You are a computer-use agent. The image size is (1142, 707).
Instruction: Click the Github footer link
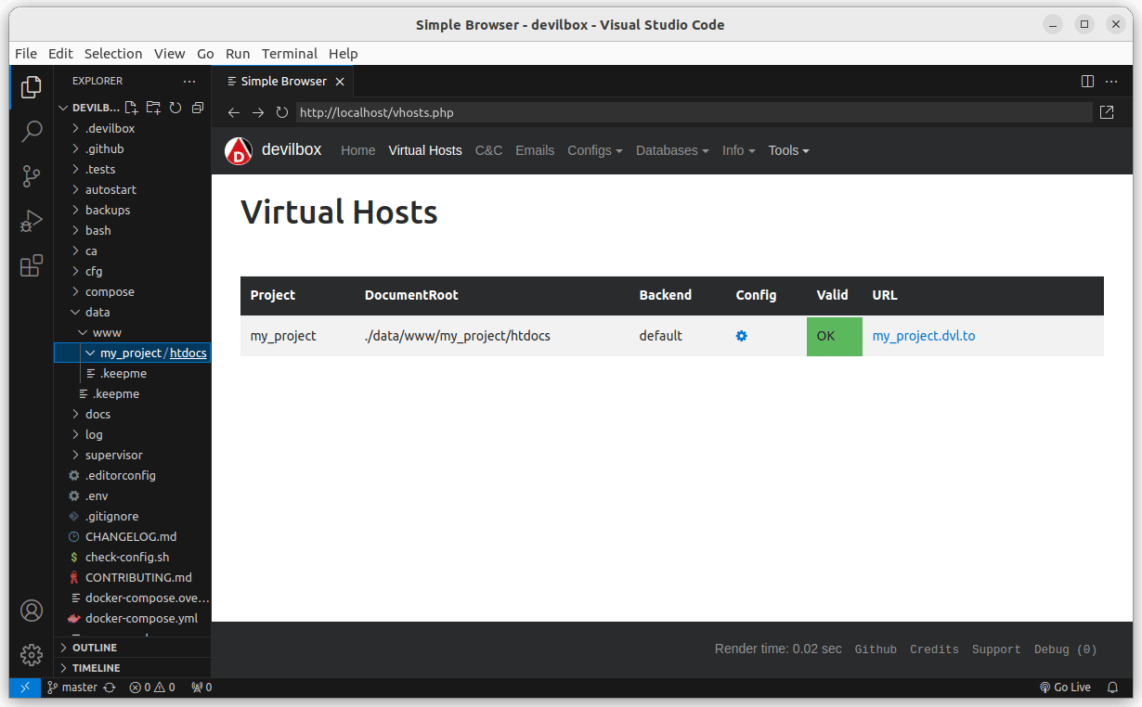[x=876, y=649]
